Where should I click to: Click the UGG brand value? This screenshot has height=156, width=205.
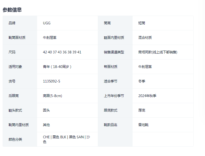tap(47, 23)
